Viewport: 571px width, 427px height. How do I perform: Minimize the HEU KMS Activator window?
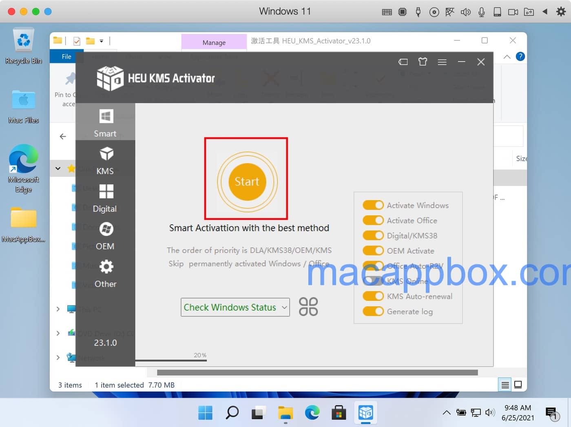[x=461, y=62]
